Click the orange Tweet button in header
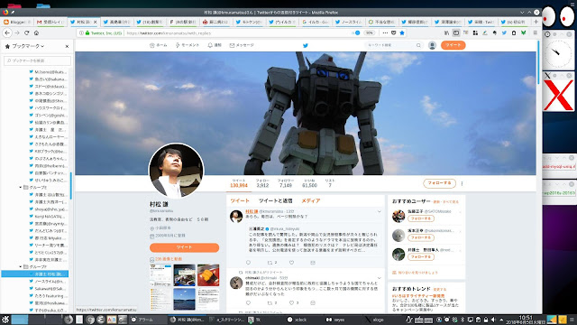This screenshot has height=325, width=577. [x=453, y=45]
